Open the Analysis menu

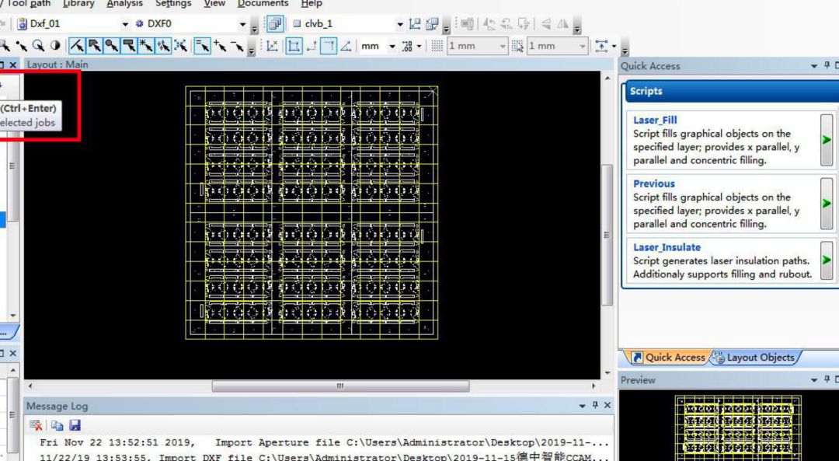tap(124, 4)
